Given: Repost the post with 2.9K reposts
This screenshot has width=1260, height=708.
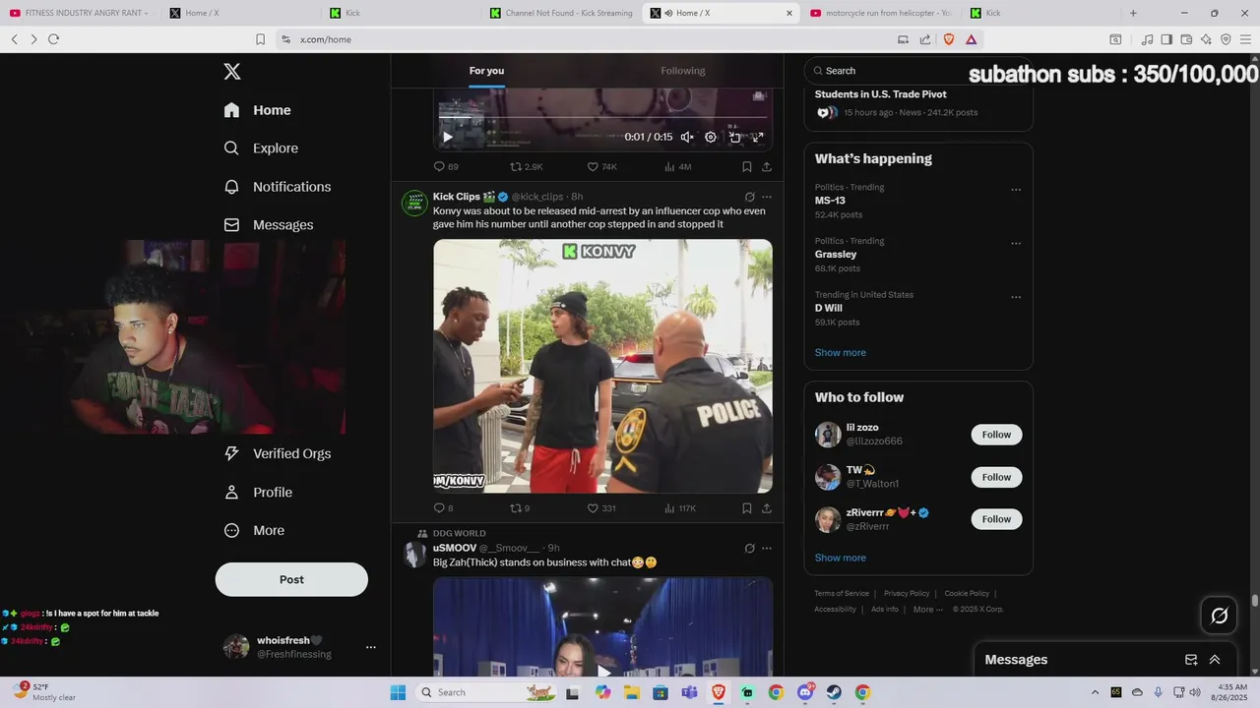Looking at the screenshot, I should [526, 167].
